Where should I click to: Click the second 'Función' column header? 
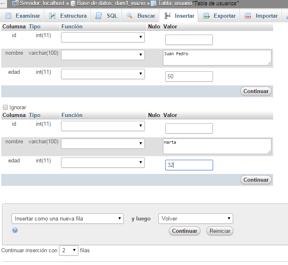coord(72,115)
